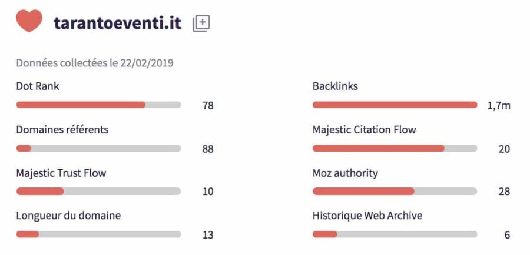Click the Backlinks label
The width and height of the screenshot is (530, 255).
pos(335,86)
